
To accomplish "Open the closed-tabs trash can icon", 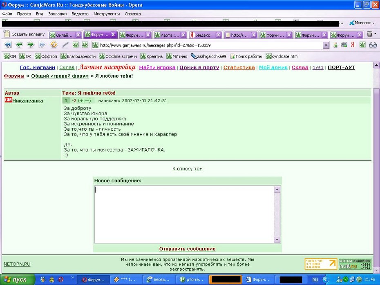I will tap(369, 34).
